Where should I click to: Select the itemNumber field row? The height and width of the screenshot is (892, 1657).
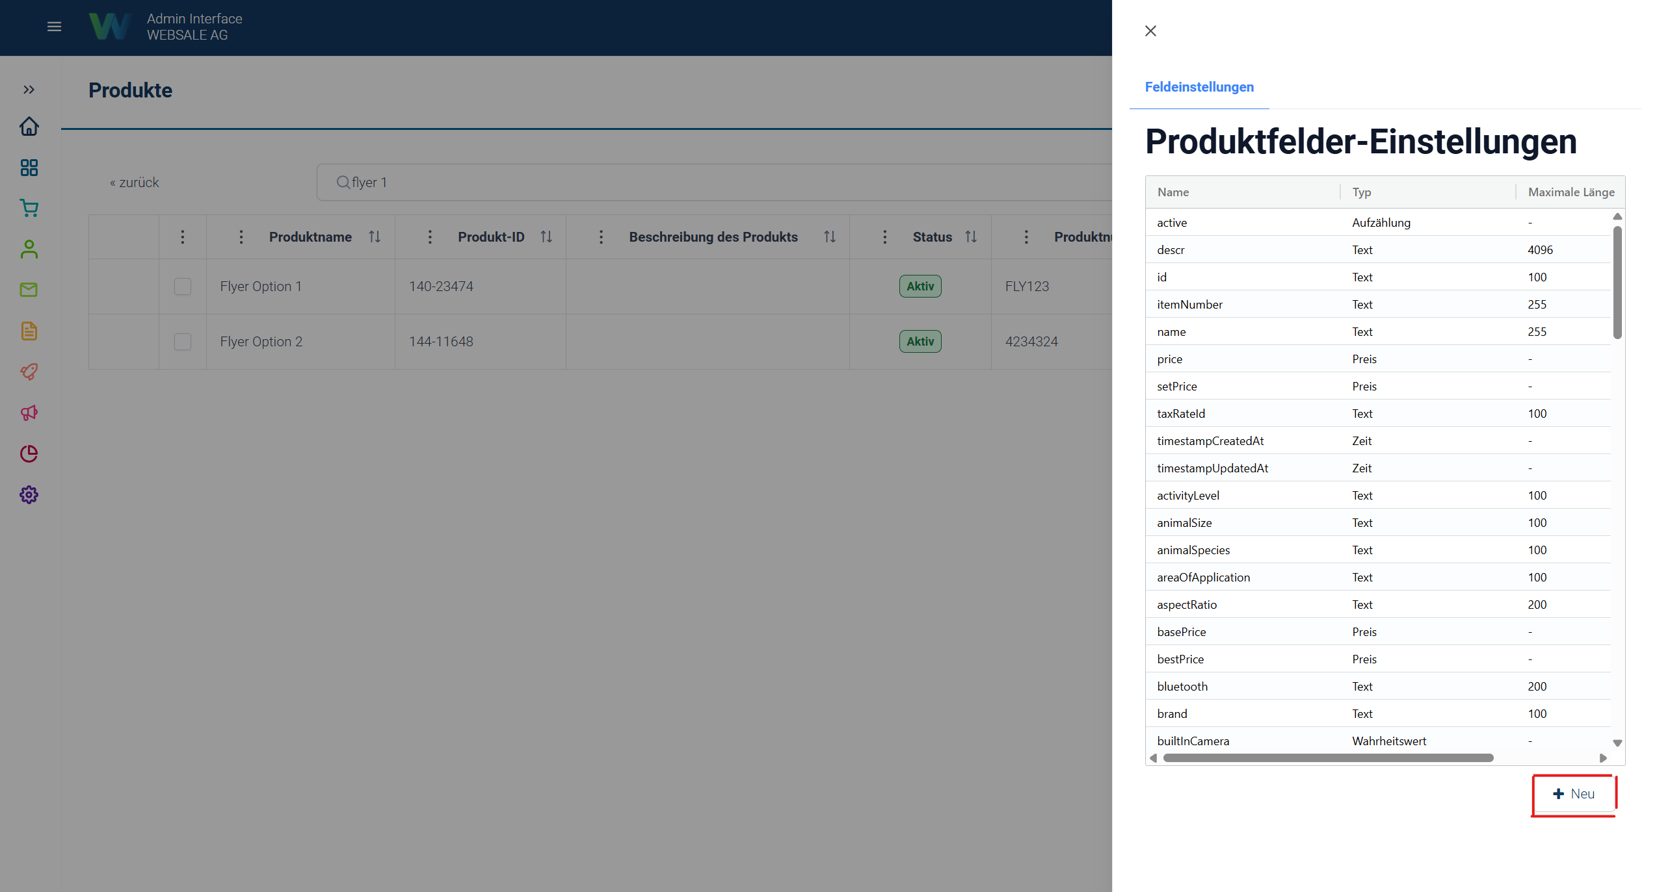1379,305
